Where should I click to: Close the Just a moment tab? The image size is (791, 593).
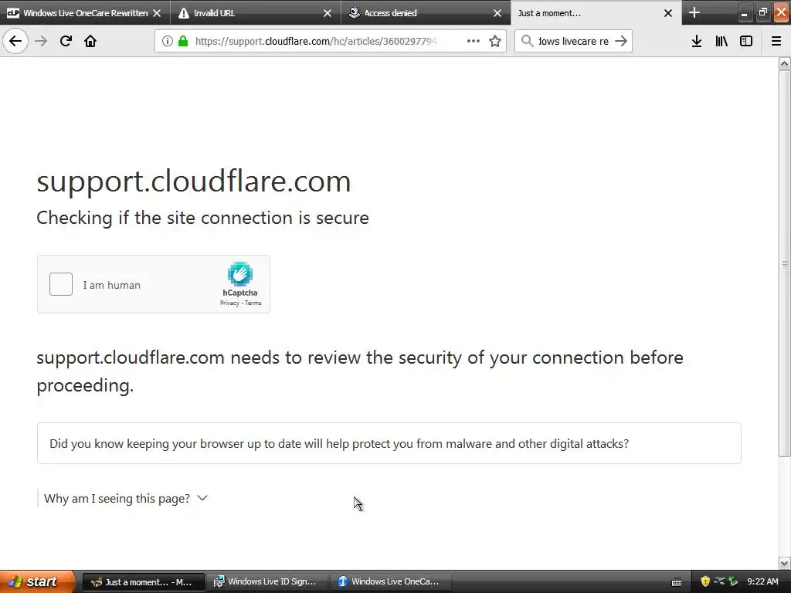coord(668,13)
